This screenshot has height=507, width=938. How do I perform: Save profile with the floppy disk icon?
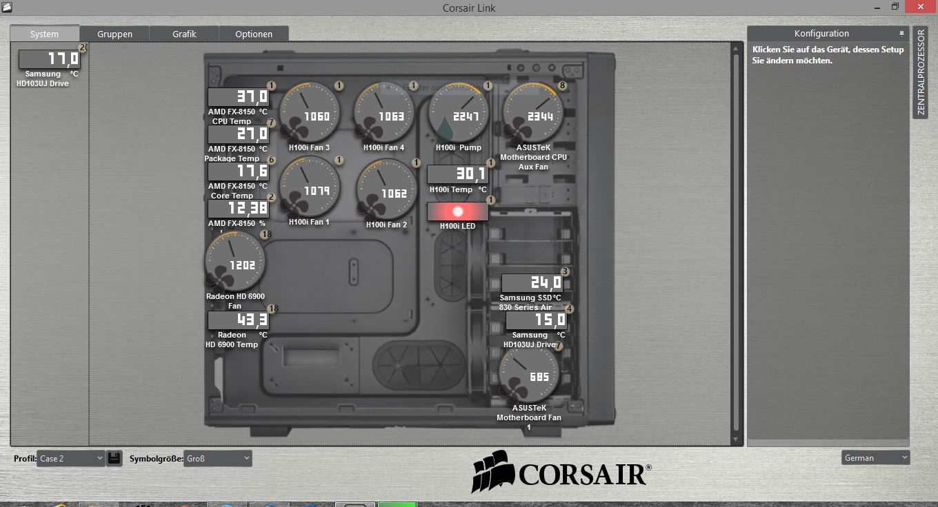114,458
